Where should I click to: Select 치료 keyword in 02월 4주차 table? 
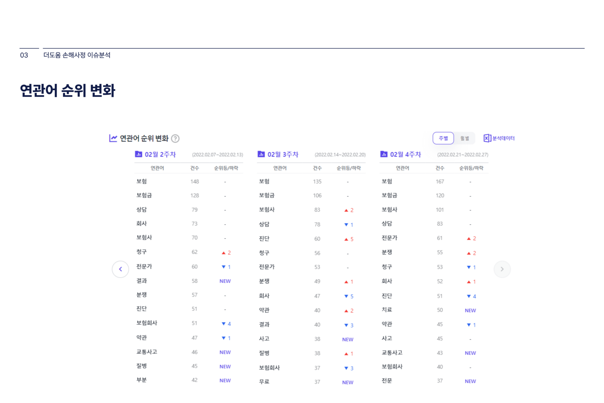tap(387, 310)
